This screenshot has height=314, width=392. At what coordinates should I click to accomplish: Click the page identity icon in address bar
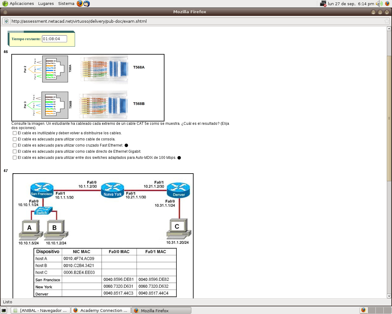tap(6, 21)
